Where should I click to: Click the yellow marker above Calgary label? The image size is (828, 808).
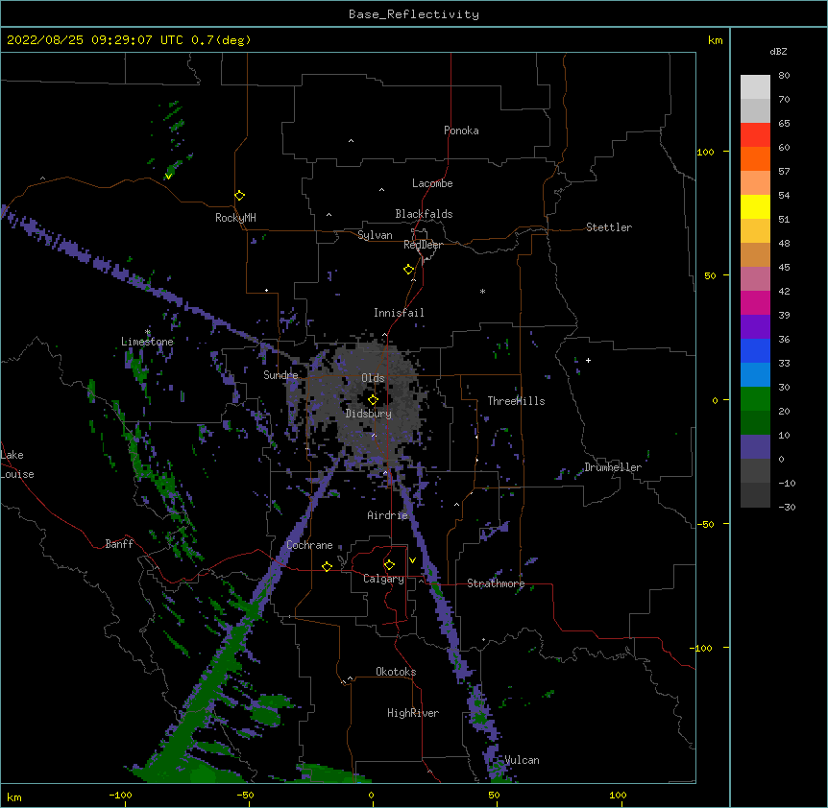[x=389, y=565]
